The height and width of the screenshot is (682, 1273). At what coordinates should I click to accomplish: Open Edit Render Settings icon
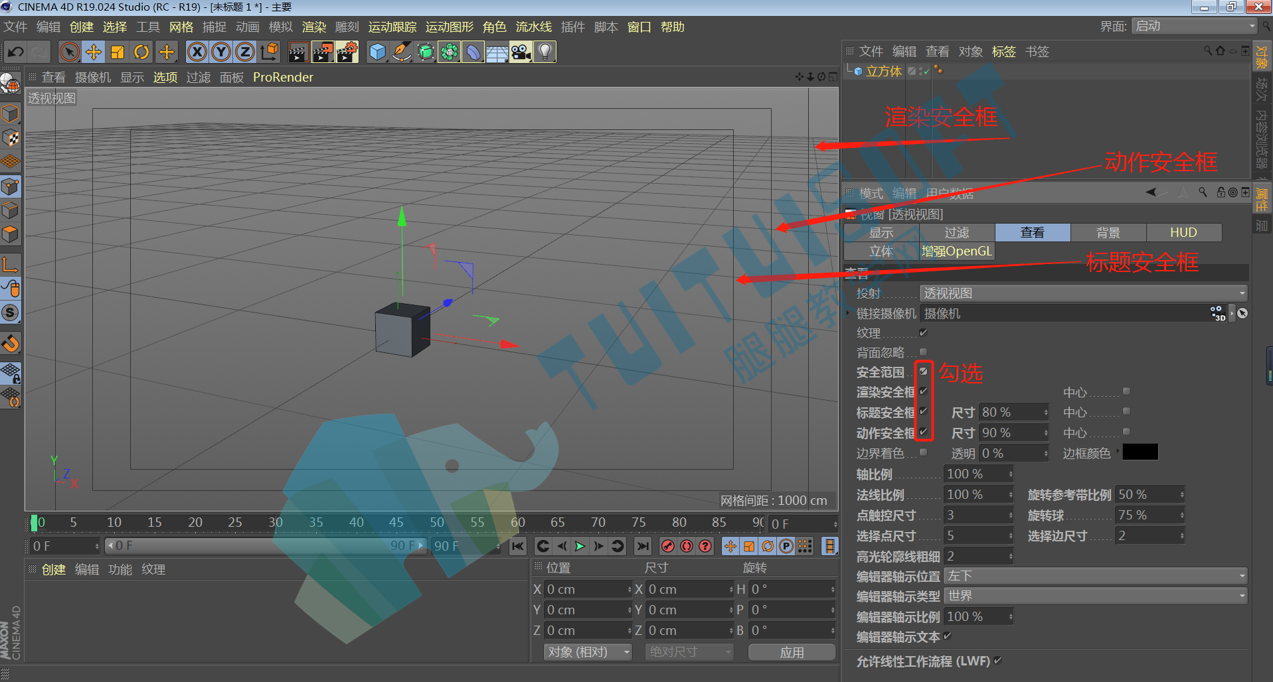pyautogui.click(x=347, y=52)
